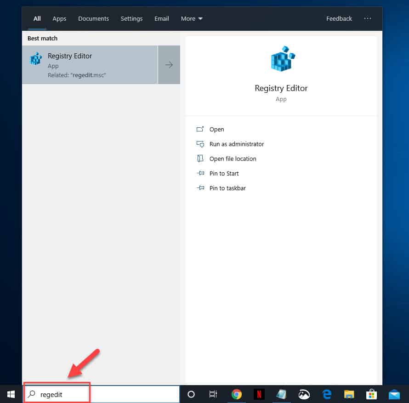
Task: Expand Registry Editor result with arrow
Action: point(169,65)
